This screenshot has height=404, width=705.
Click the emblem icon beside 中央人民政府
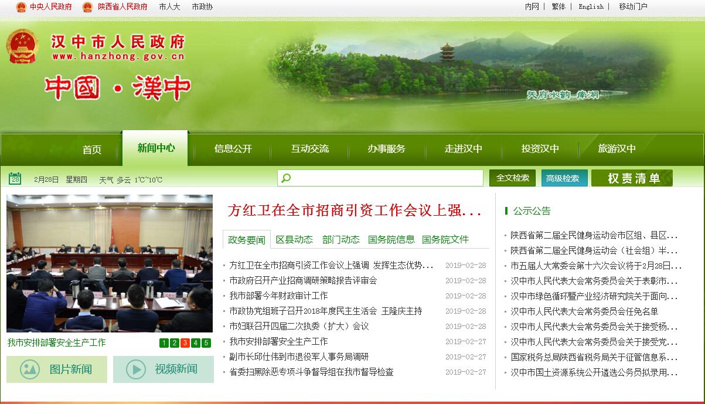21,7
